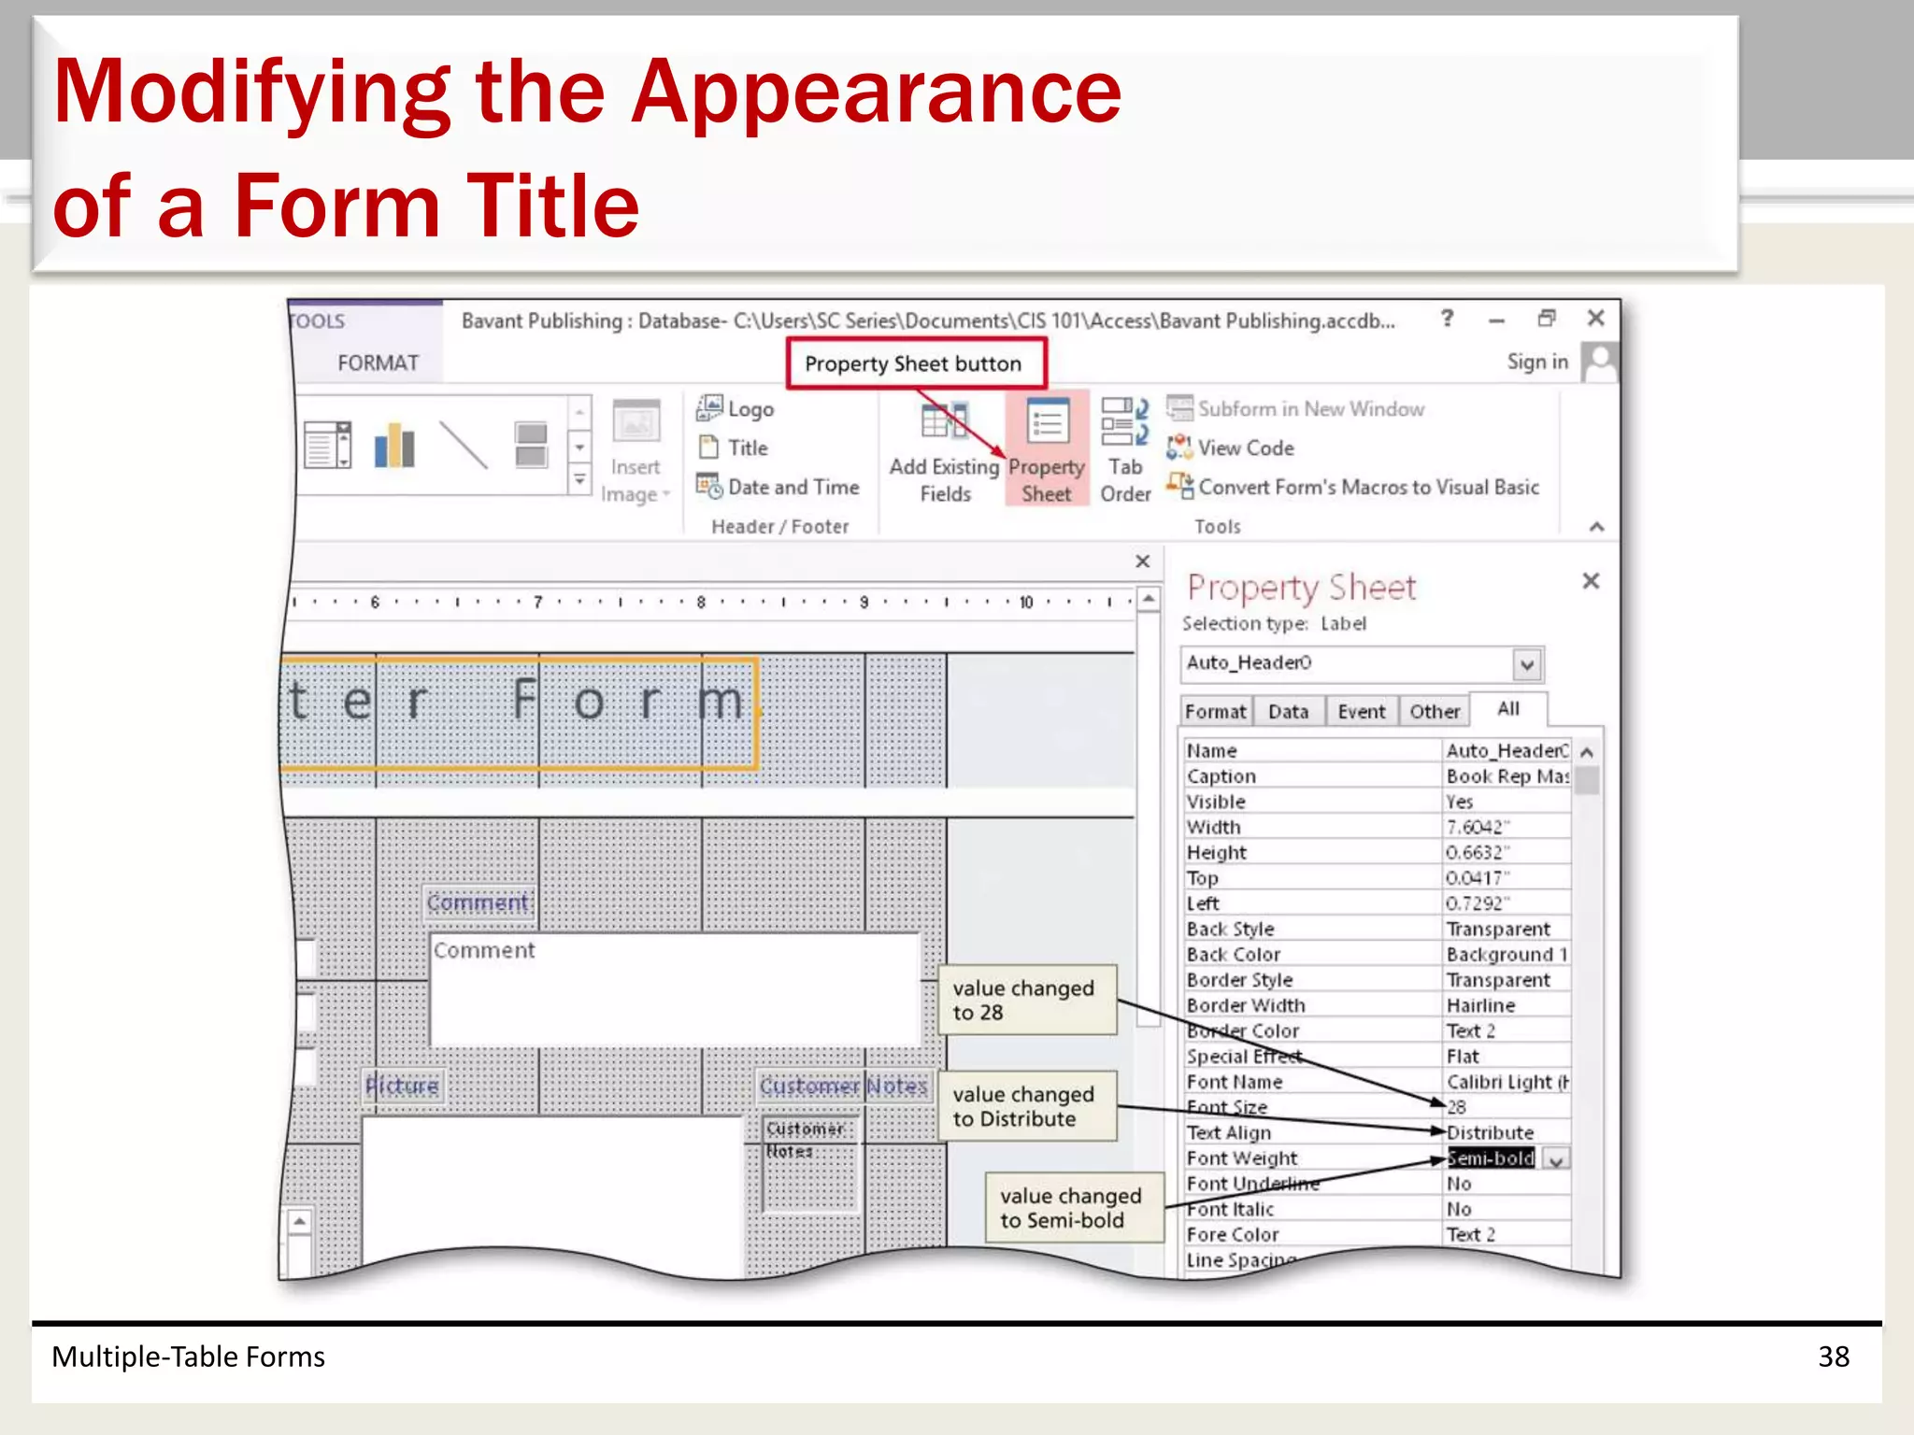Select the Picture label control

tap(402, 1086)
